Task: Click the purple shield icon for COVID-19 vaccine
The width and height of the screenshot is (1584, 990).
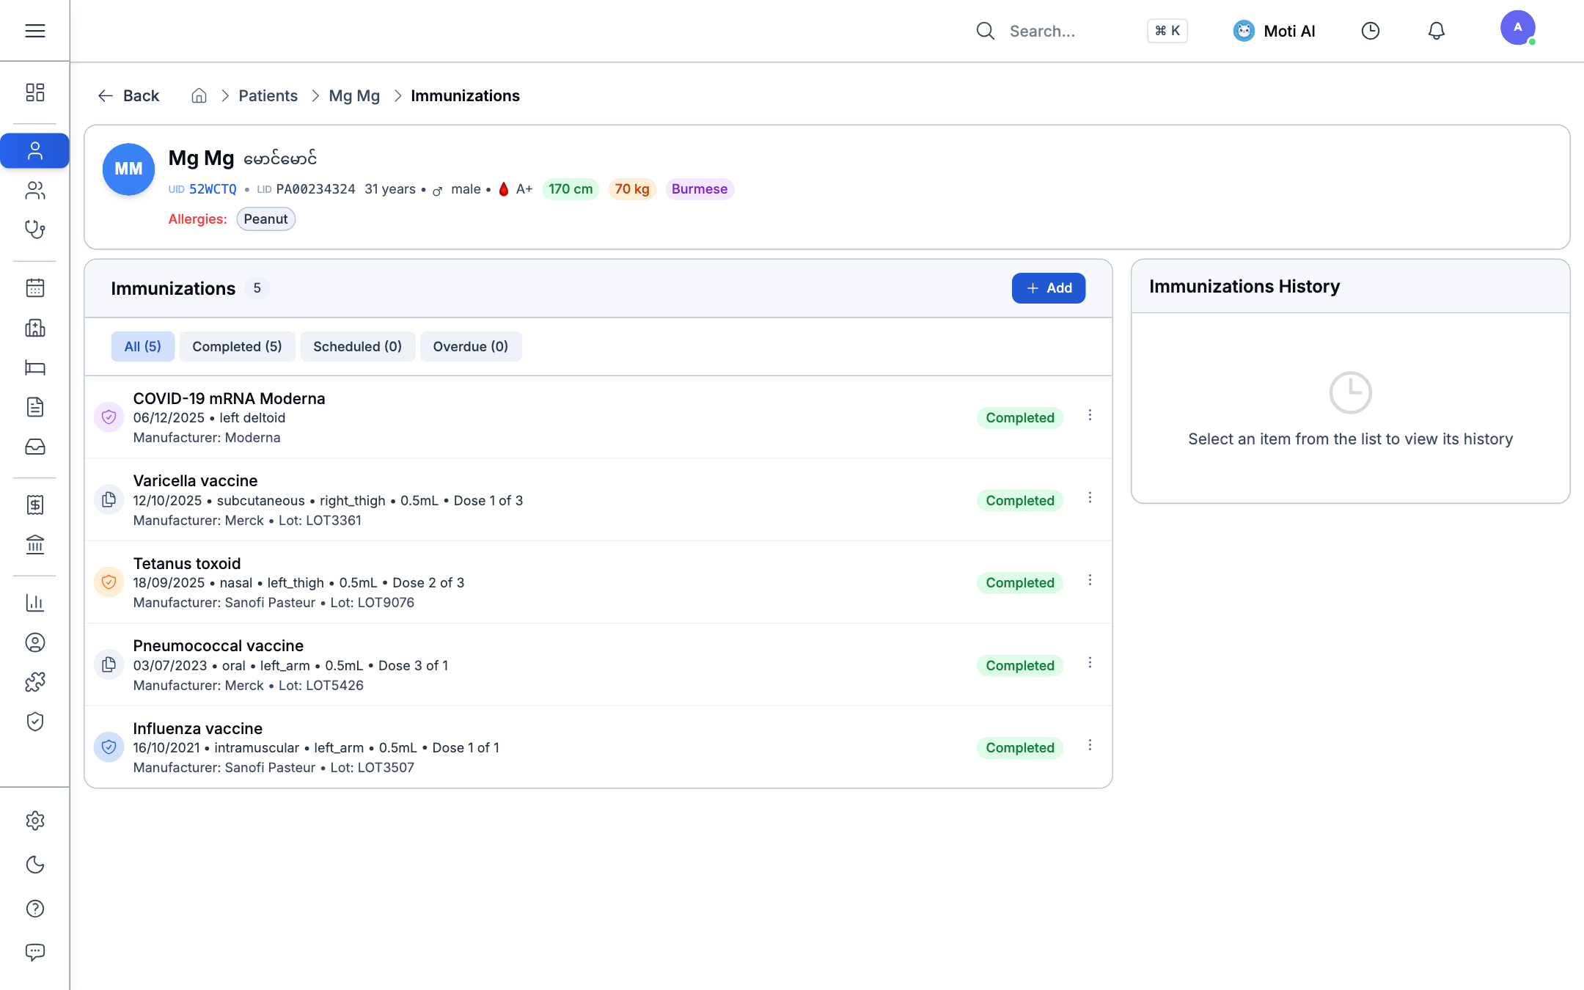Action: (x=109, y=417)
